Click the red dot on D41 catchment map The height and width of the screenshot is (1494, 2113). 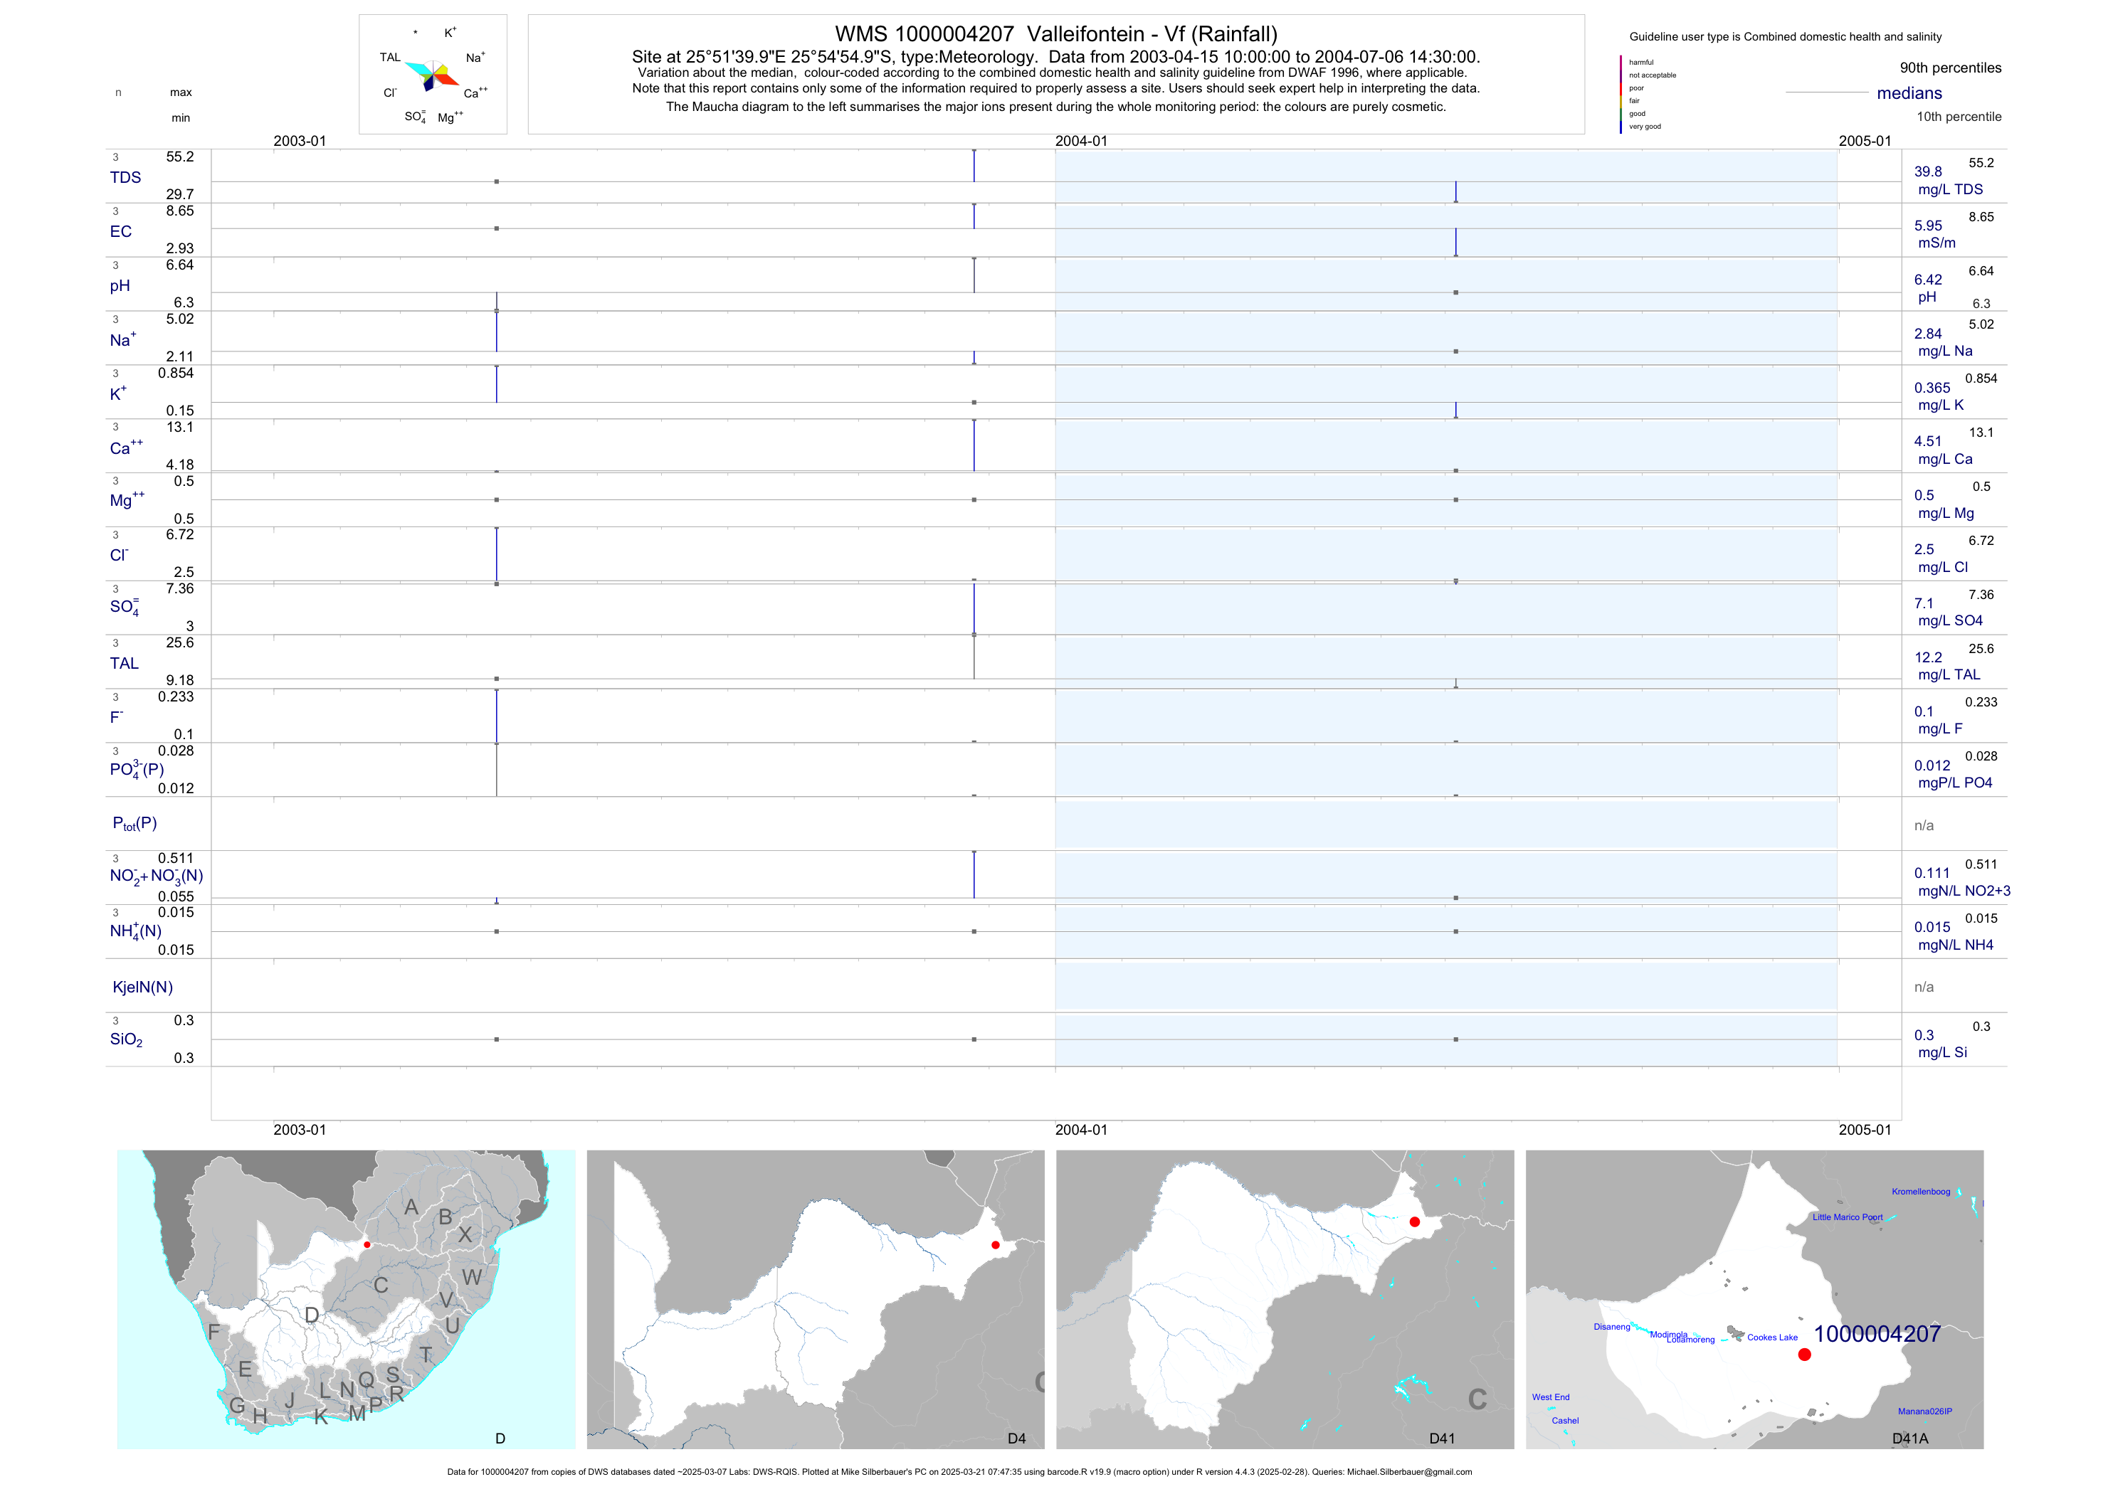pyautogui.click(x=1415, y=1222)
